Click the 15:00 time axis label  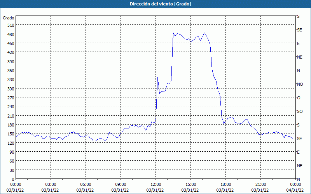190,185
